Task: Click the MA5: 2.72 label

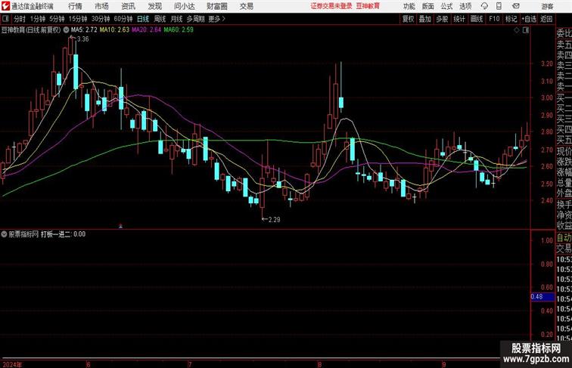Action: 84,30
